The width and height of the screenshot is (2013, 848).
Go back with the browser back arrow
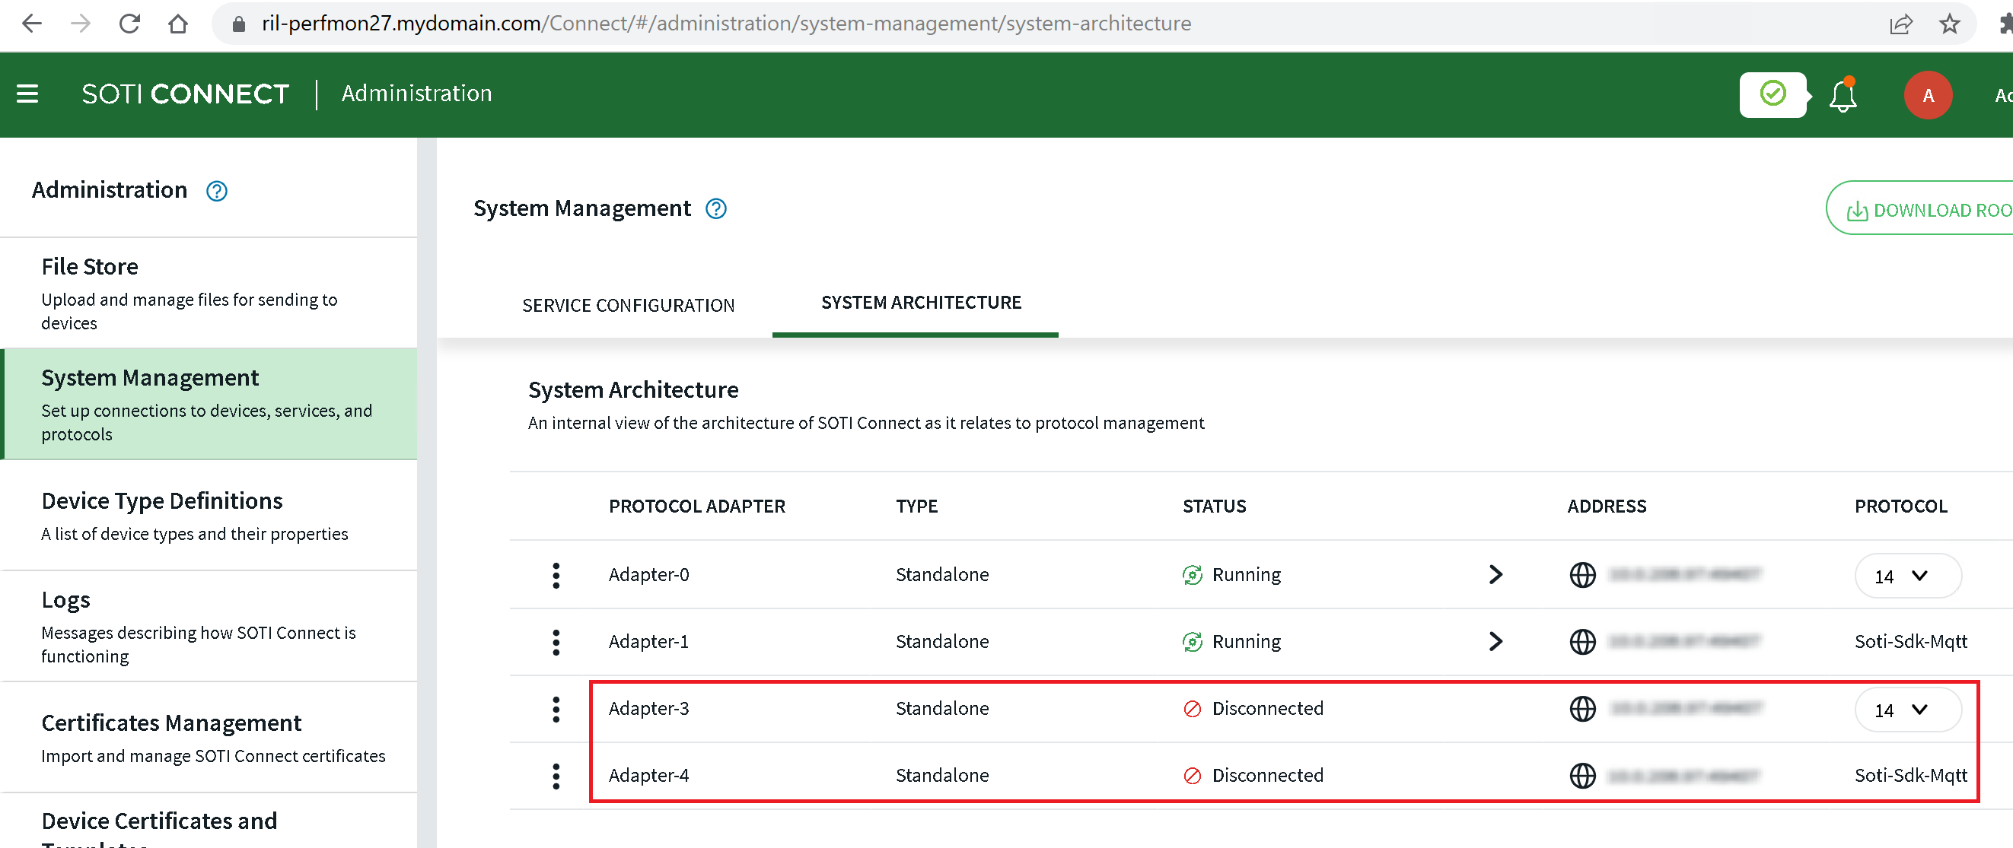tap(31, 24)
